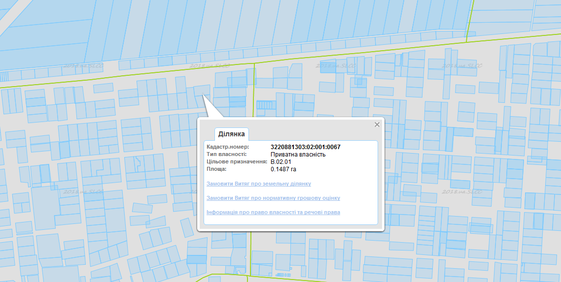Close the parcel info popup

tap(377, 125)
